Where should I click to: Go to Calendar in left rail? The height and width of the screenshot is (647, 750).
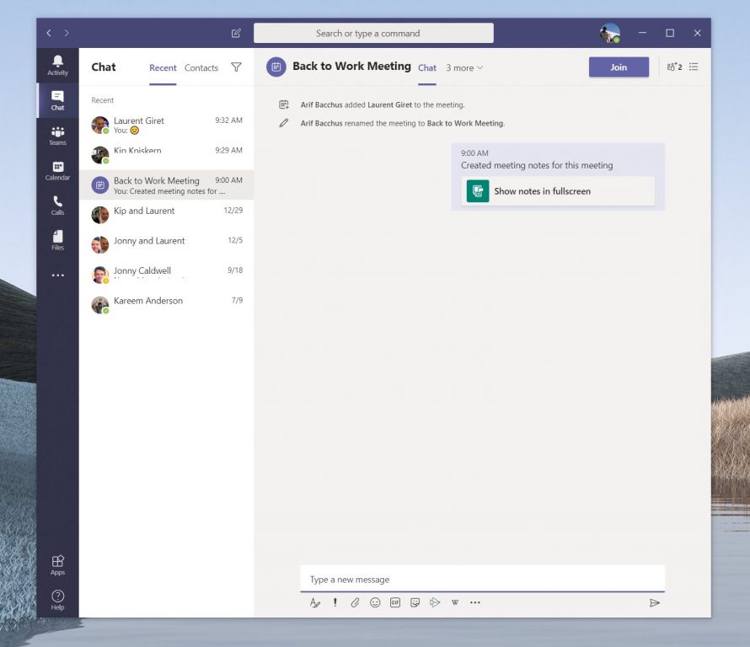tap(57, 170)
